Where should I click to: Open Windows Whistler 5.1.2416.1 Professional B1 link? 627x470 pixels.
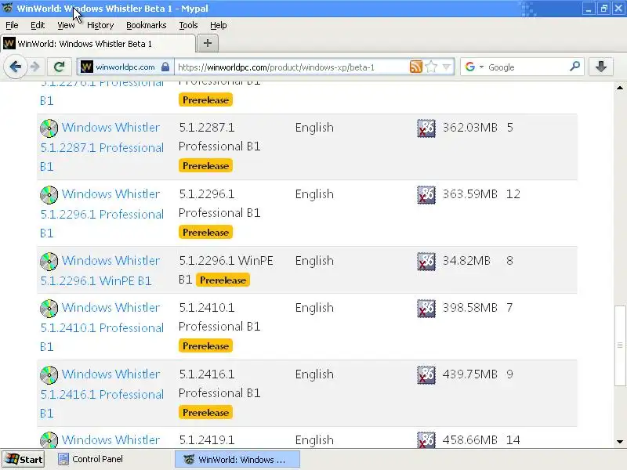[x=102, y=394]
